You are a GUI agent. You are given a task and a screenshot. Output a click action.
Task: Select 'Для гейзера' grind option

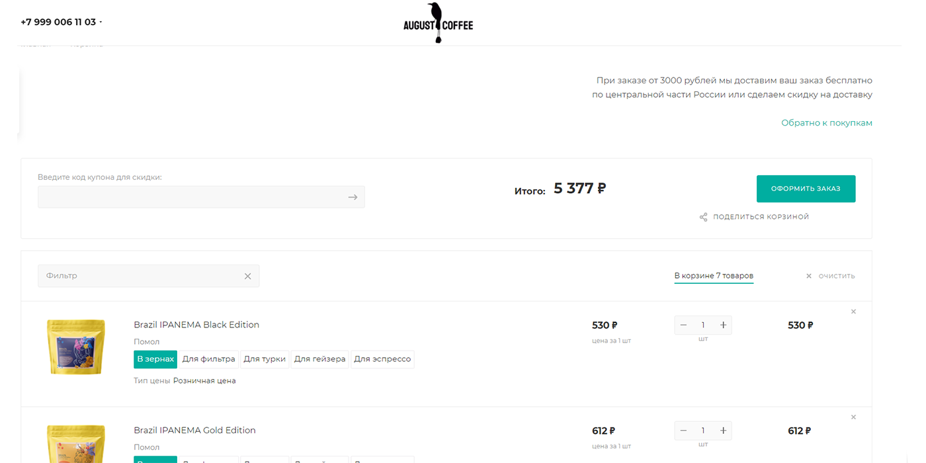[319, 359]
